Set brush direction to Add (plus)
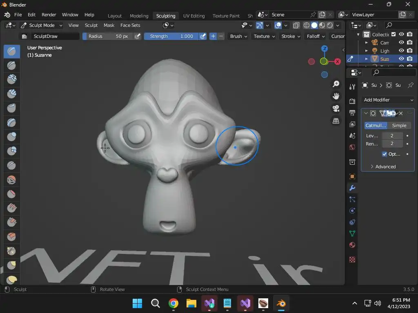Viewport: 418px width, 313px height. (x=213, y=36)
